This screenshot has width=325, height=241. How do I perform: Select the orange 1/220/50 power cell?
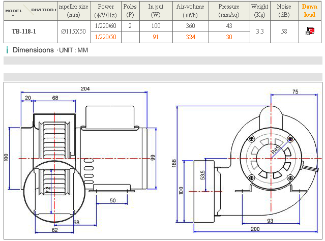pos(106,37)
